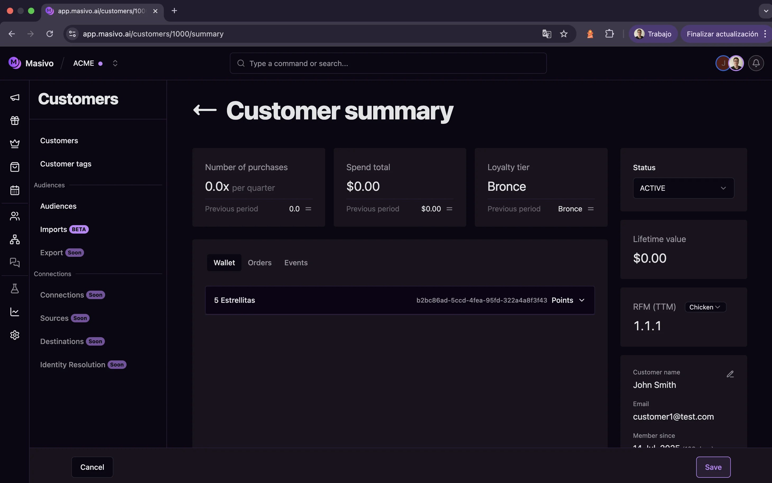The image size is (772, 483).
Task: Open the ACTIVE status dropdown
Action: pyautogui.click(x=683, y=188)
